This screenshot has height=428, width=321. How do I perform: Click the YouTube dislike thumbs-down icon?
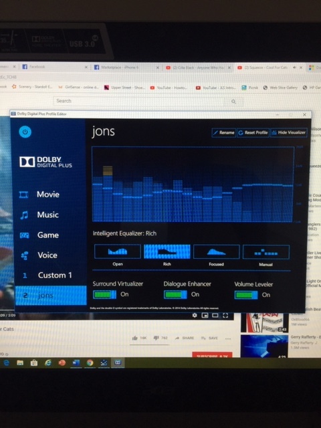[156, 338]
